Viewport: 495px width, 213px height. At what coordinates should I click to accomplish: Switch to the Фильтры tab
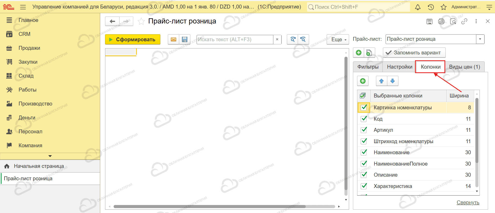[368, 67]
